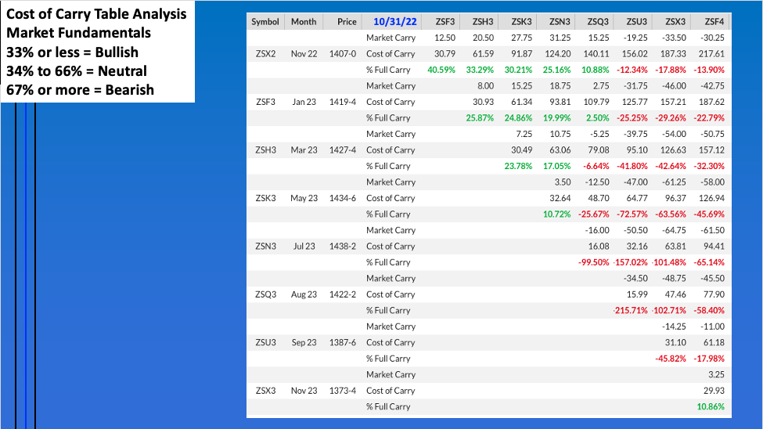Click the Price column header

click(347, 21)
